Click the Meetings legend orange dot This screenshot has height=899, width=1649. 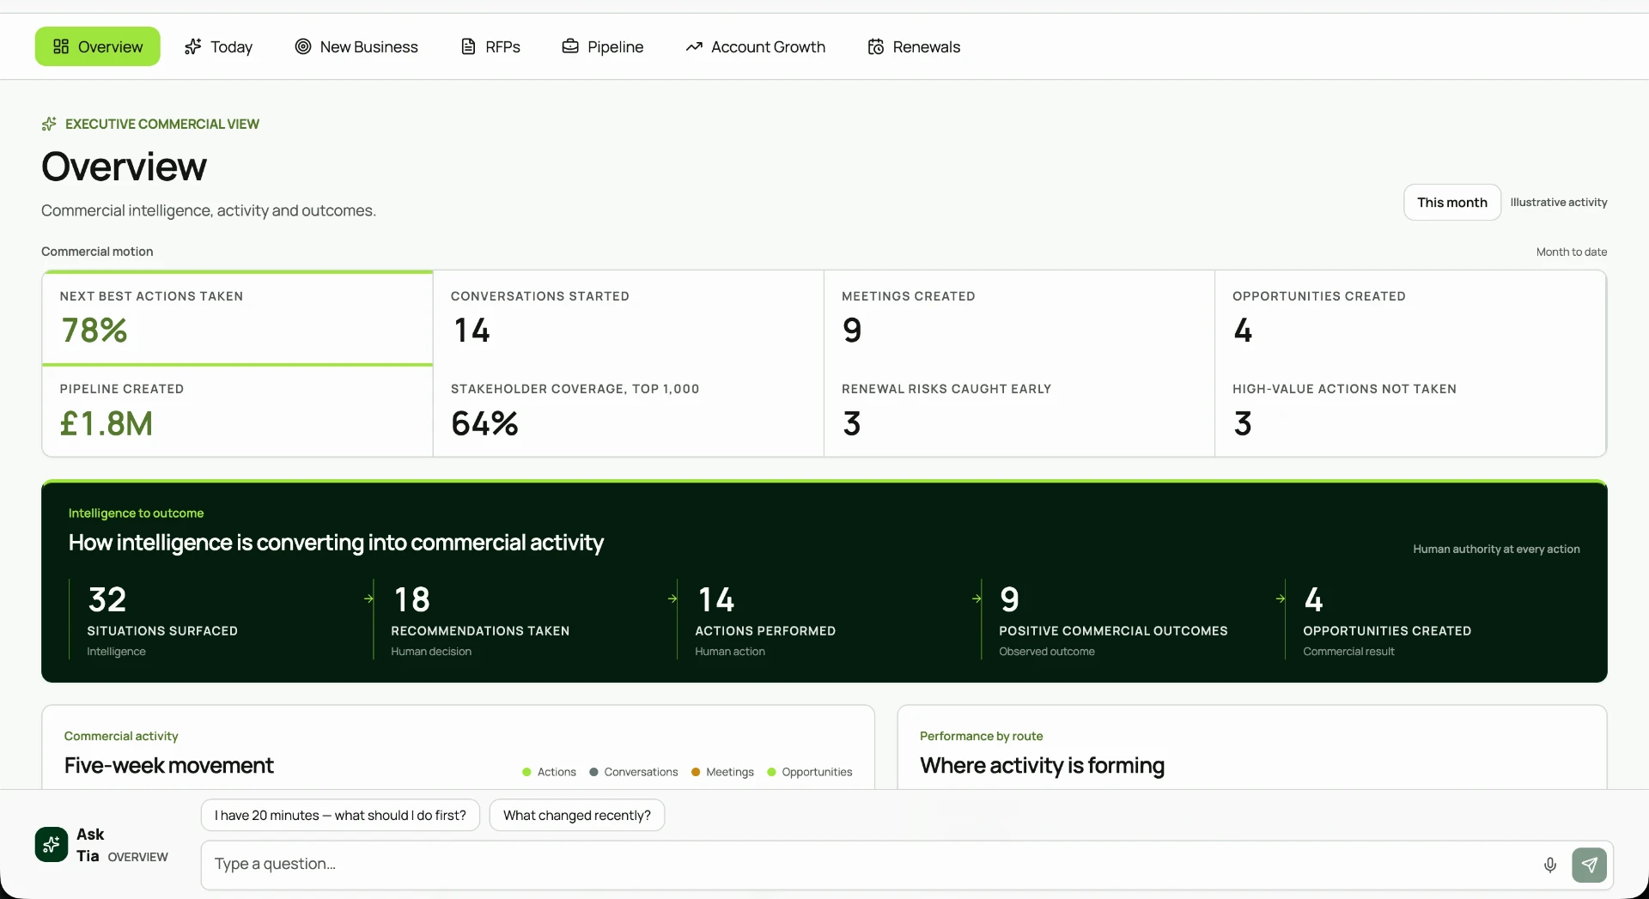[696, 772]
